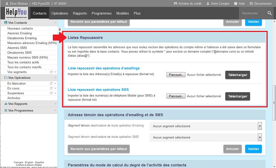Click Télécharger for SMS repoussoir list
Viewport: 276px width, 168px height.
tap(238, 96)
